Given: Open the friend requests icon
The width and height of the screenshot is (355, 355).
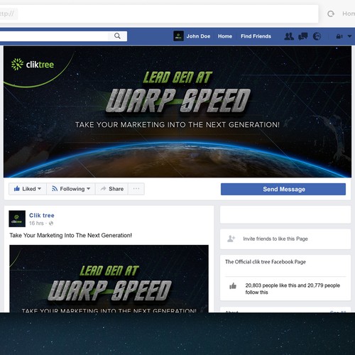Looking at the screenshot, I should tap(289, 36).
